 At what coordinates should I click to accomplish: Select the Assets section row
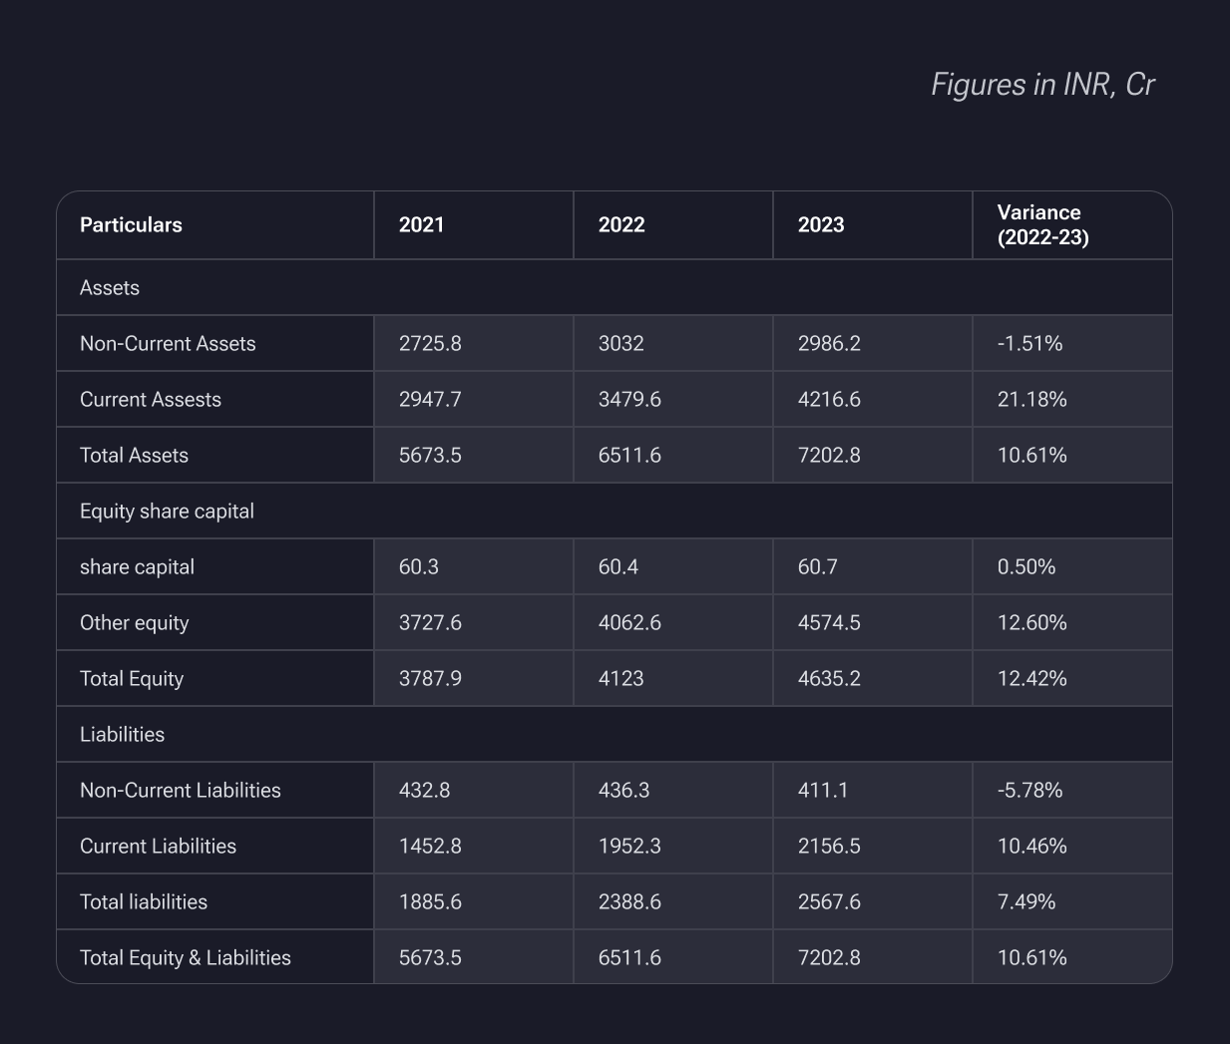pos(110,288)
